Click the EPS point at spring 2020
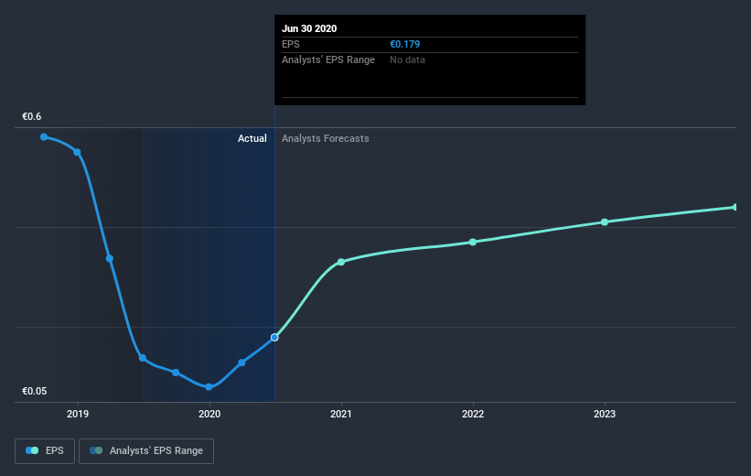Viewport: 751px width, 476px height. click(241, 362)
